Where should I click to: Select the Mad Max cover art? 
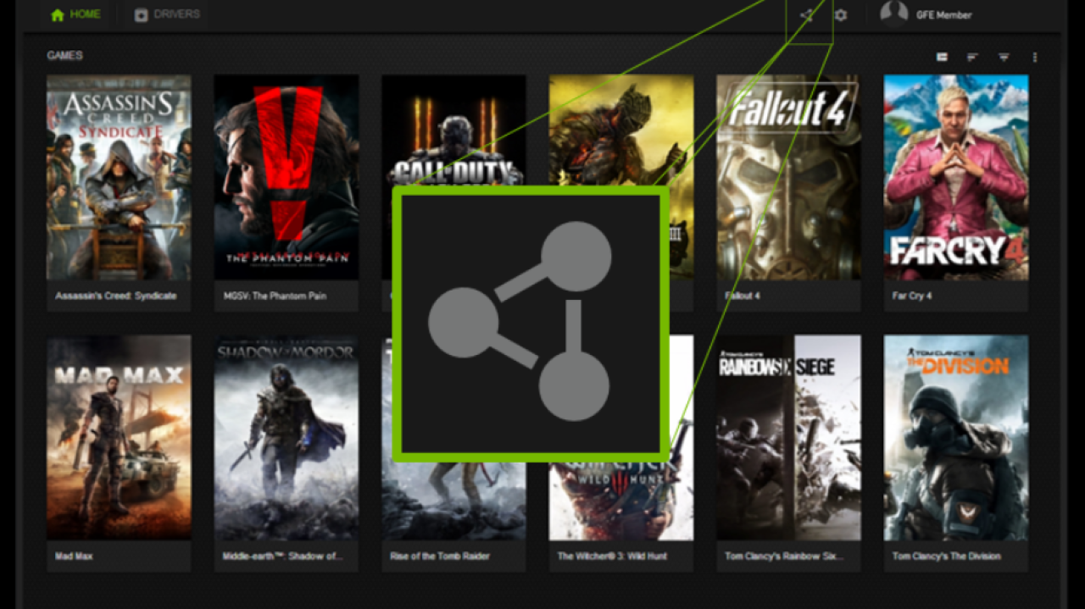119,438
